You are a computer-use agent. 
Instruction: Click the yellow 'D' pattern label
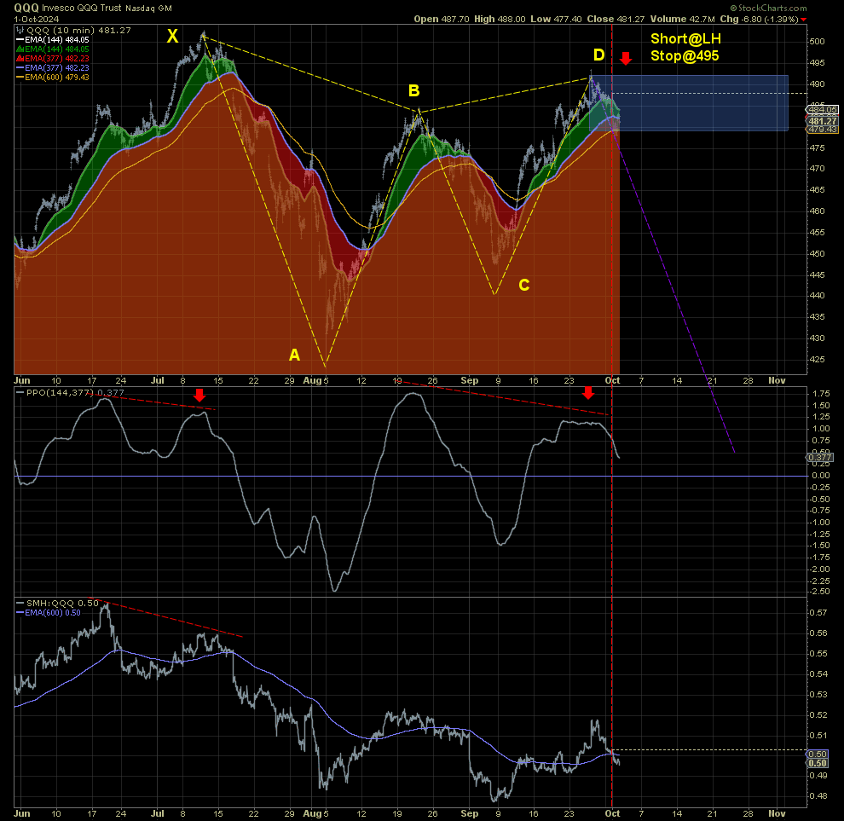[599, 55]
